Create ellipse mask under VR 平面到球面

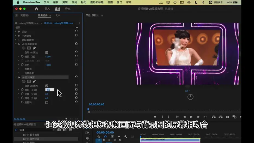click(x=24, y=48)
